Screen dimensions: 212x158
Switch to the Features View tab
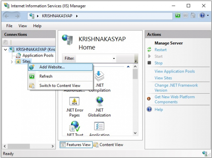click(76, 145)
